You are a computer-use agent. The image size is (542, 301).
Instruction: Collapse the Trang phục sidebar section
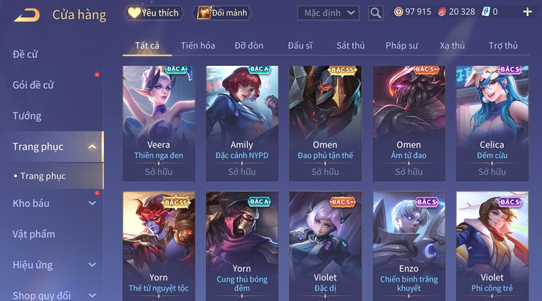point(92,147)
